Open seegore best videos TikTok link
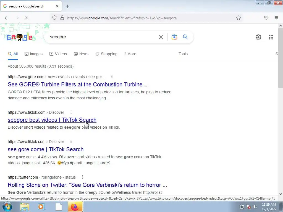Image resolution: width=283 pixels, height=212 pixels. pyautogui.click(x=52, y=120)
